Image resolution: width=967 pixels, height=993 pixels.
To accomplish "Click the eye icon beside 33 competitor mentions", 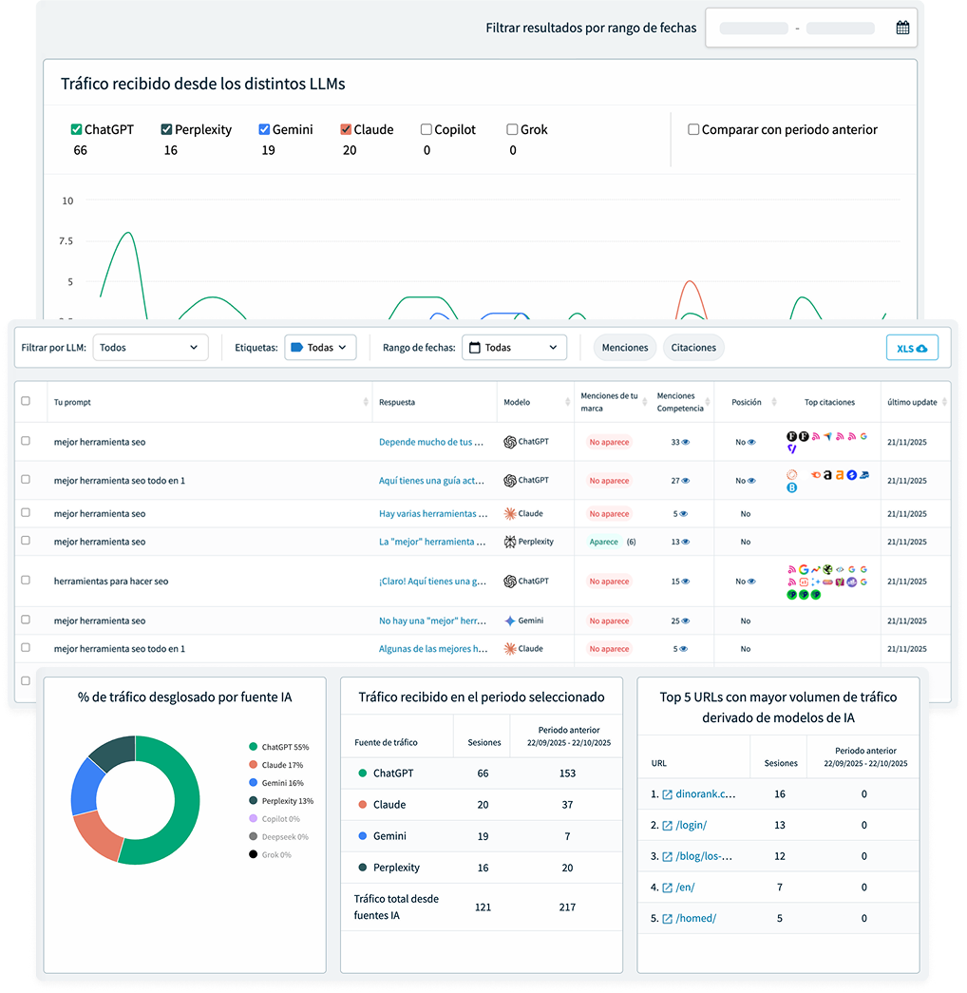I will [685, 442].
